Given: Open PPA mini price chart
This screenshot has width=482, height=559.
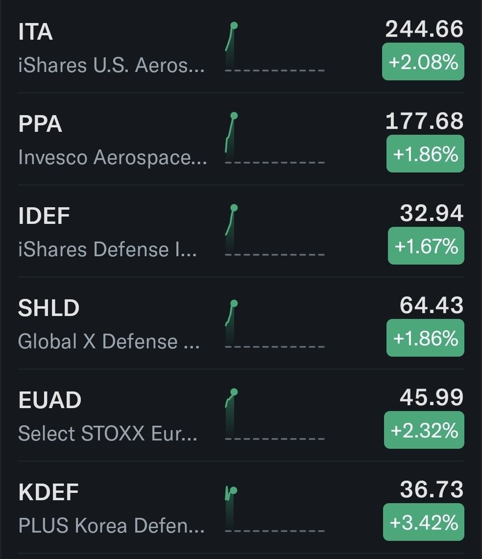Looking at the screenshot, I should [x=274, y=139].
